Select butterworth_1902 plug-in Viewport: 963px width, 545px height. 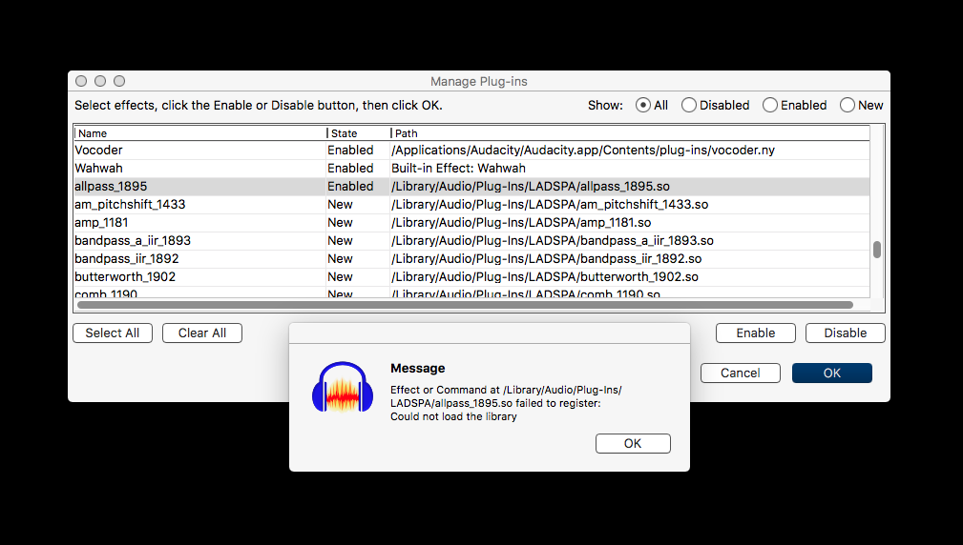471,276
